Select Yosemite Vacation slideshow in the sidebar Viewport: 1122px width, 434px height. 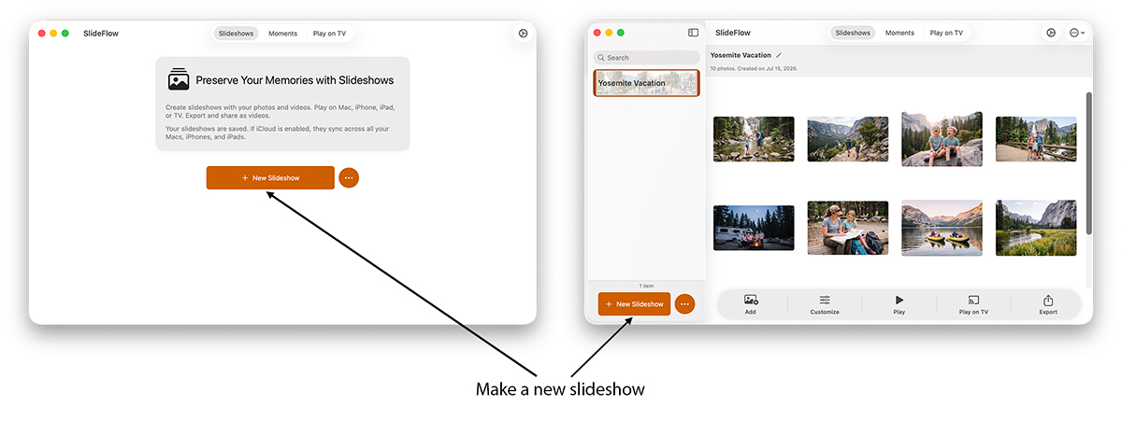[x=646, y=83]
